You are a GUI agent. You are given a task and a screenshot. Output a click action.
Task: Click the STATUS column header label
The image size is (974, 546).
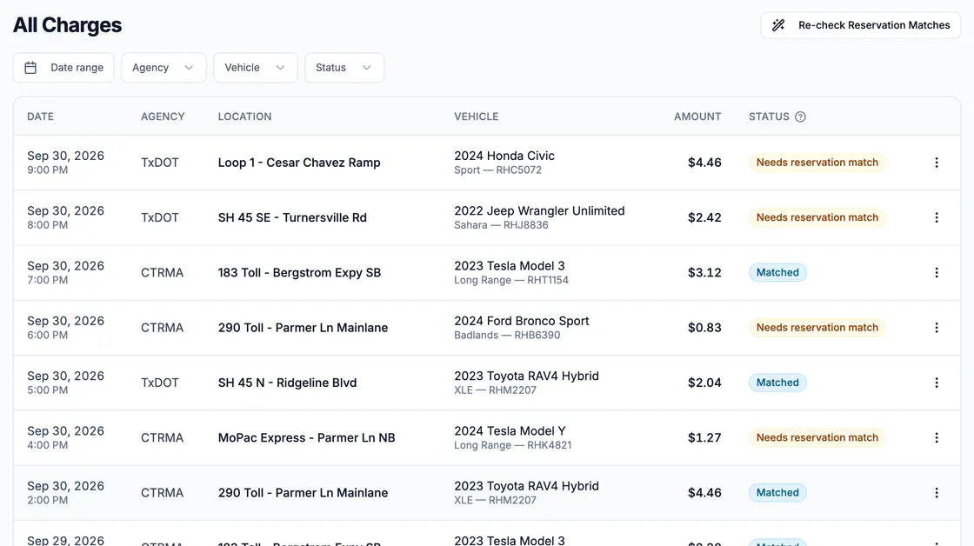pos(769,117)
